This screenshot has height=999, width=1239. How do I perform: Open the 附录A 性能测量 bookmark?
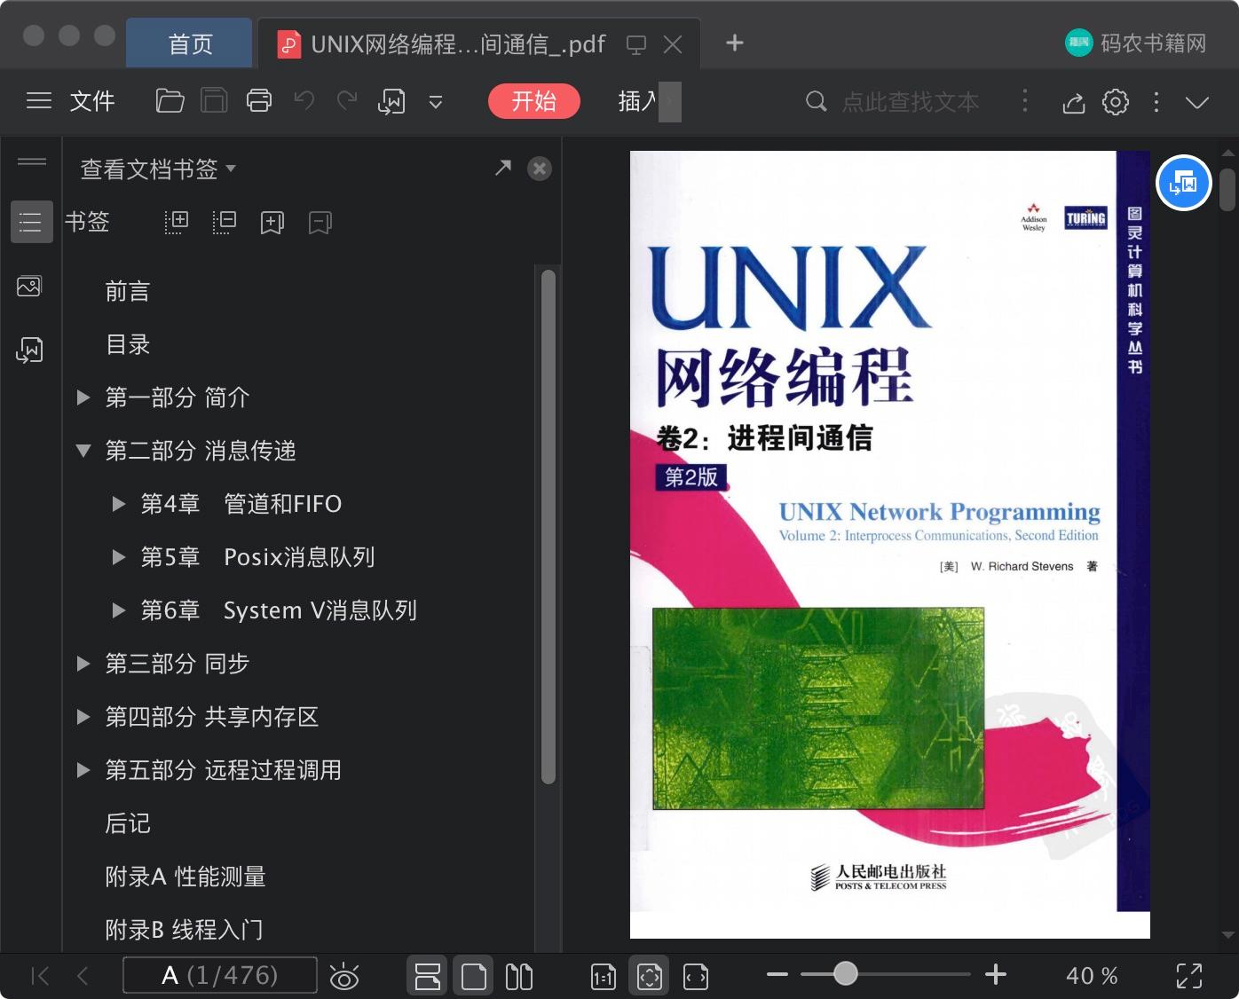click(x=185, y=877)
